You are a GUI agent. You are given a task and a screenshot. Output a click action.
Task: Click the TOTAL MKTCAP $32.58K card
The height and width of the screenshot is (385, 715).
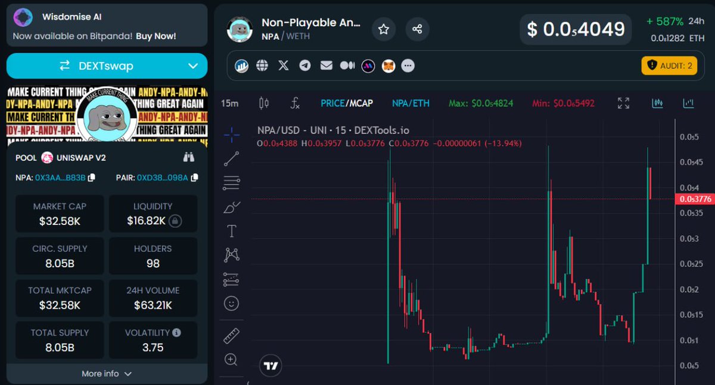tap(60, 298)
